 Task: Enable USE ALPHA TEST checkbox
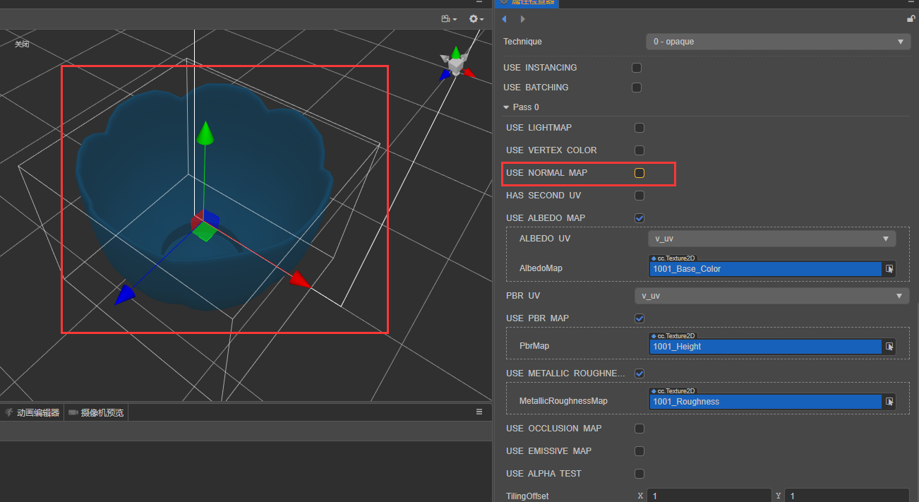639,474
